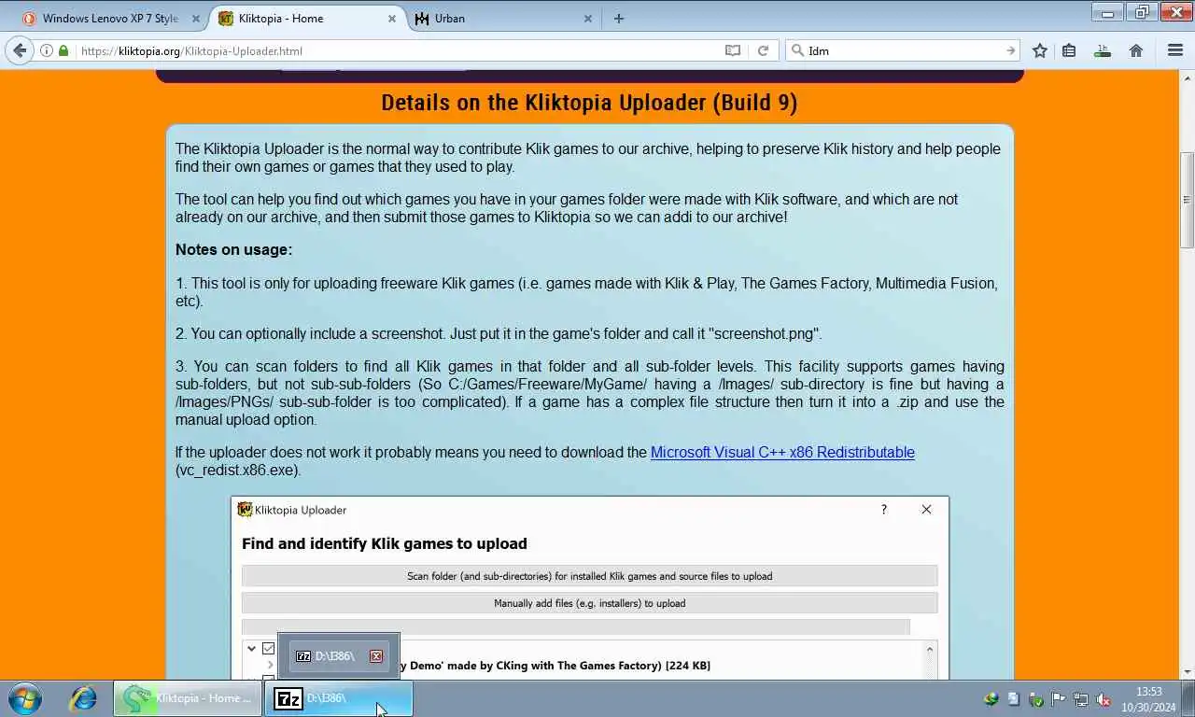Reload the Kliktopia page
Image resolution: width=1195 pixels, height=717 pixels.
763,50
